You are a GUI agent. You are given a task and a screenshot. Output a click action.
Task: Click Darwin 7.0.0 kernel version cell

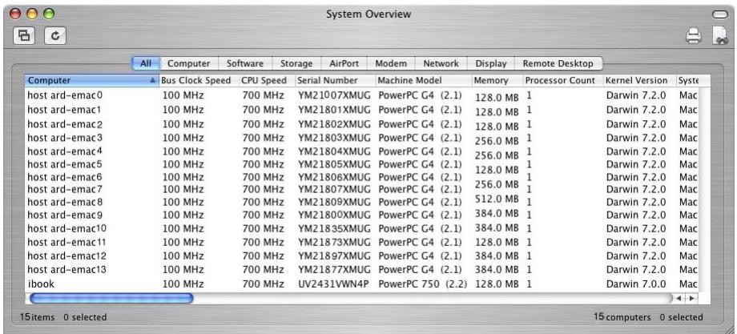(636, 284)
